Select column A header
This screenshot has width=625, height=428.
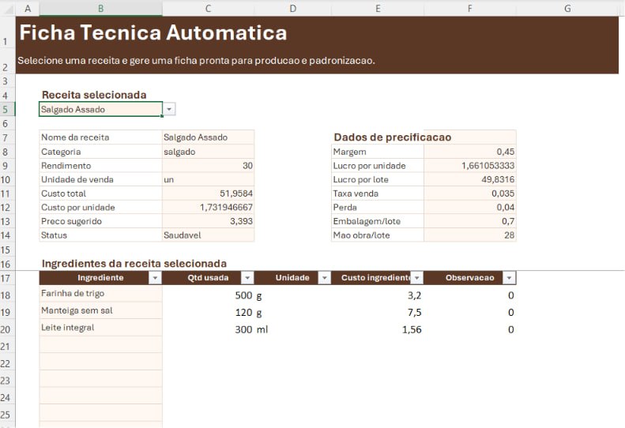28,9
